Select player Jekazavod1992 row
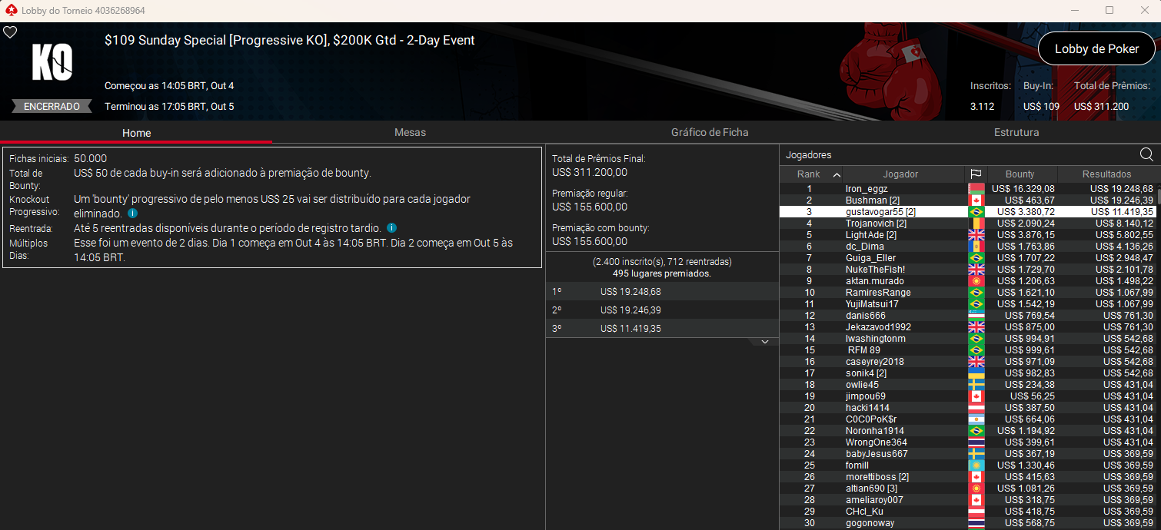This screenshot has width=1161, height=530. tap(967, 327)
